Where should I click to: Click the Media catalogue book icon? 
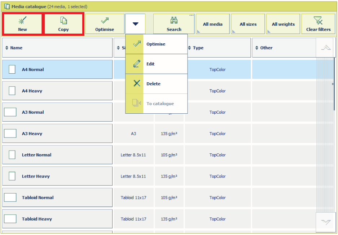click(6, 6)
